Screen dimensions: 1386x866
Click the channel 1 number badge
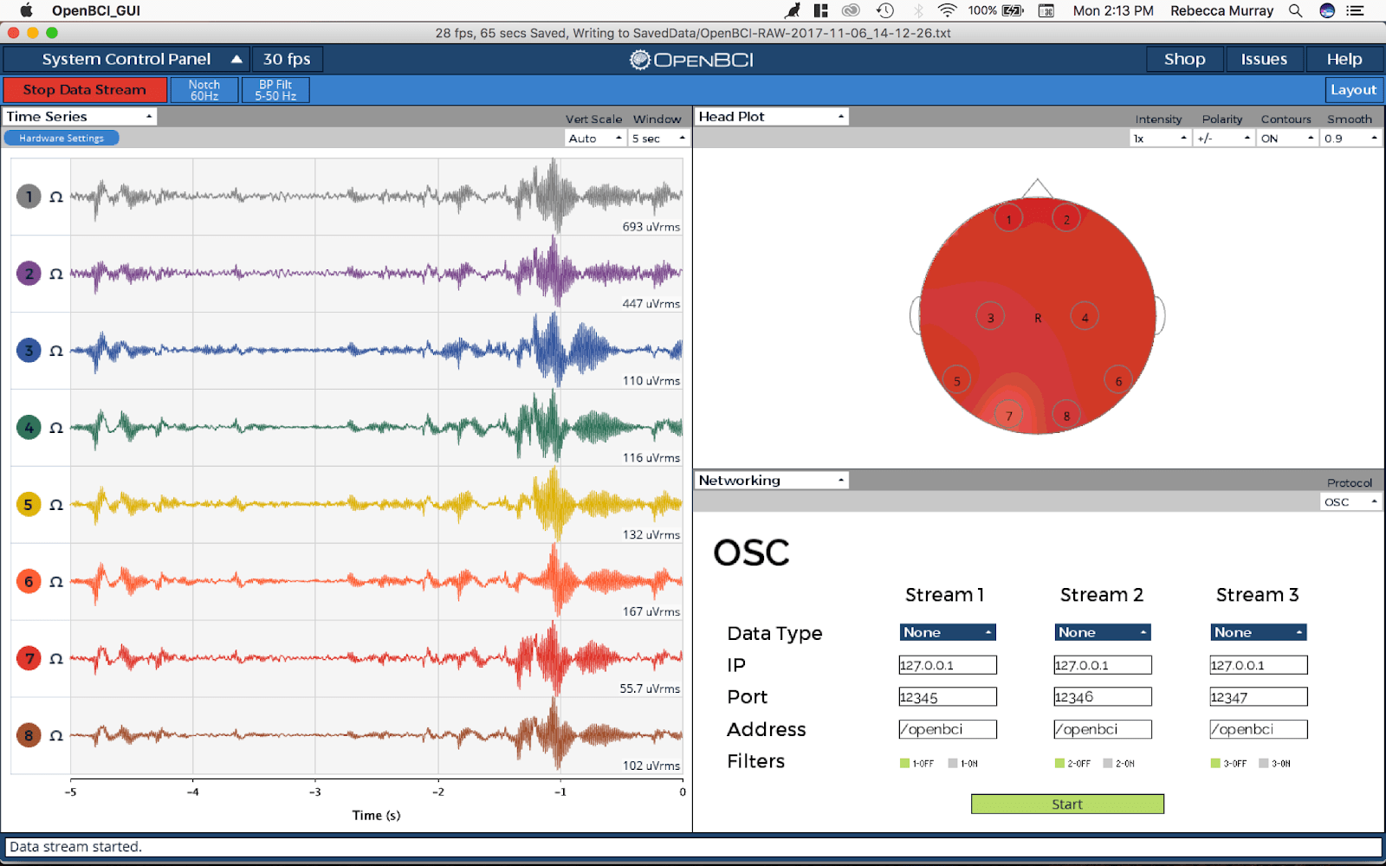tap(29, 197)
